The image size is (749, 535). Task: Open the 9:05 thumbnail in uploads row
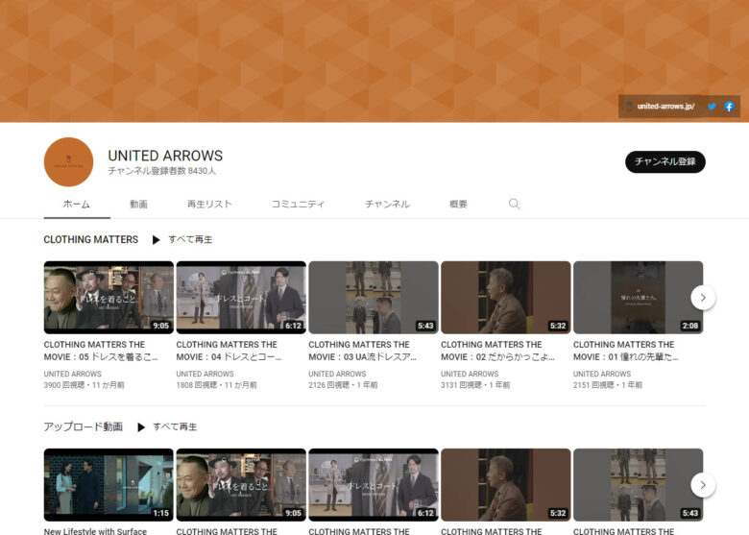[x=241, y=485]
